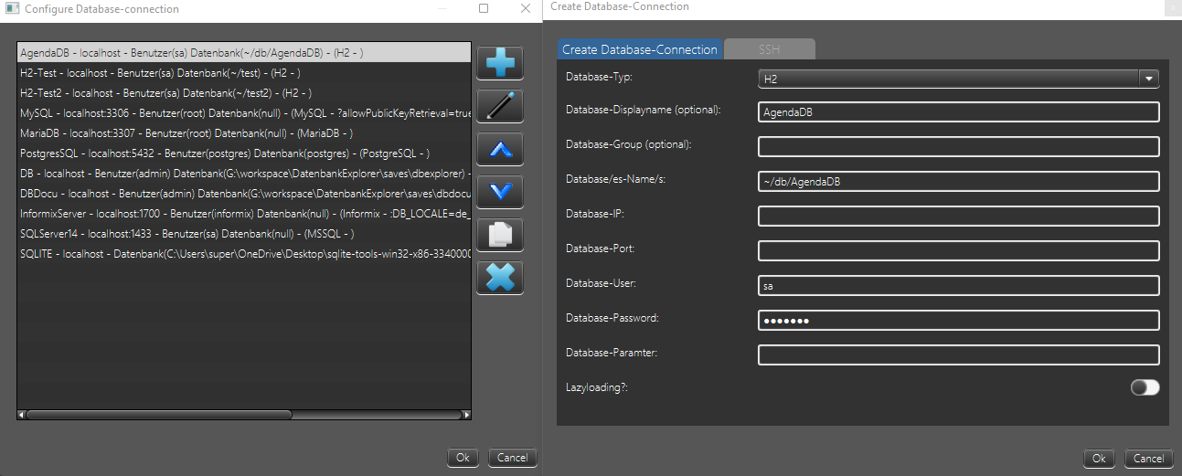Click Cancel in Create Database-Connection window

[1148, 459]
